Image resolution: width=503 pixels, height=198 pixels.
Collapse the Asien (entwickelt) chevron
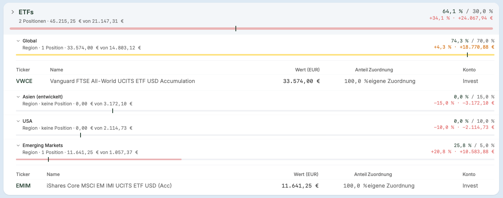[x=18, y=96]
